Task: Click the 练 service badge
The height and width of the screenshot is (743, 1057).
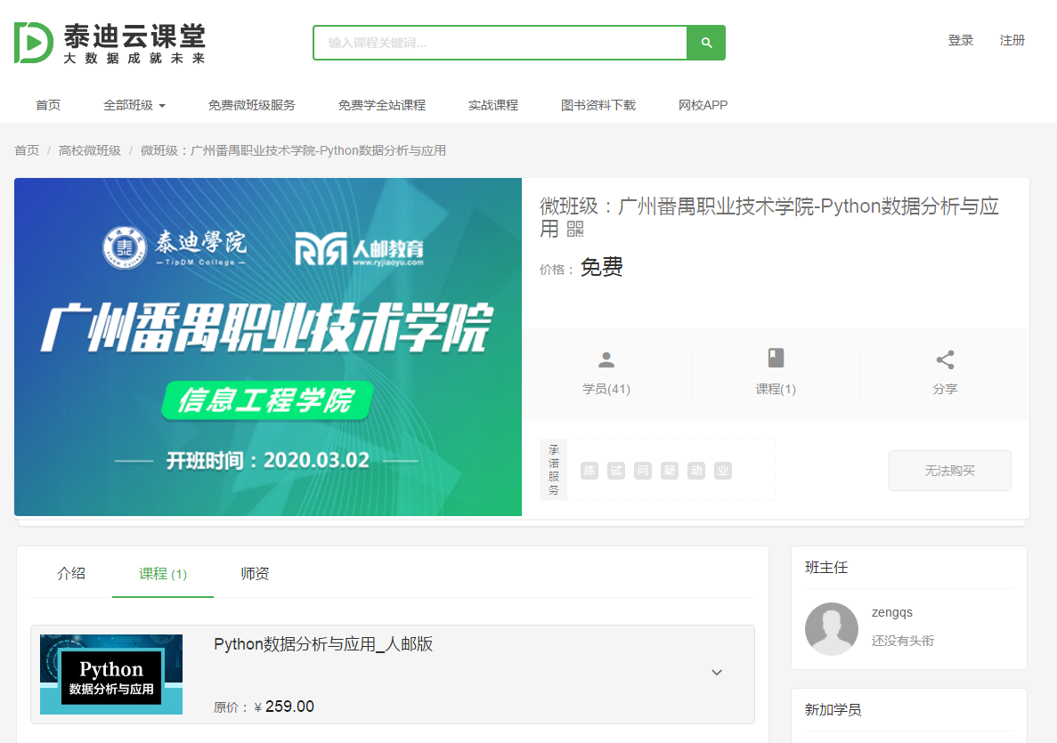Action: point(589,470)
